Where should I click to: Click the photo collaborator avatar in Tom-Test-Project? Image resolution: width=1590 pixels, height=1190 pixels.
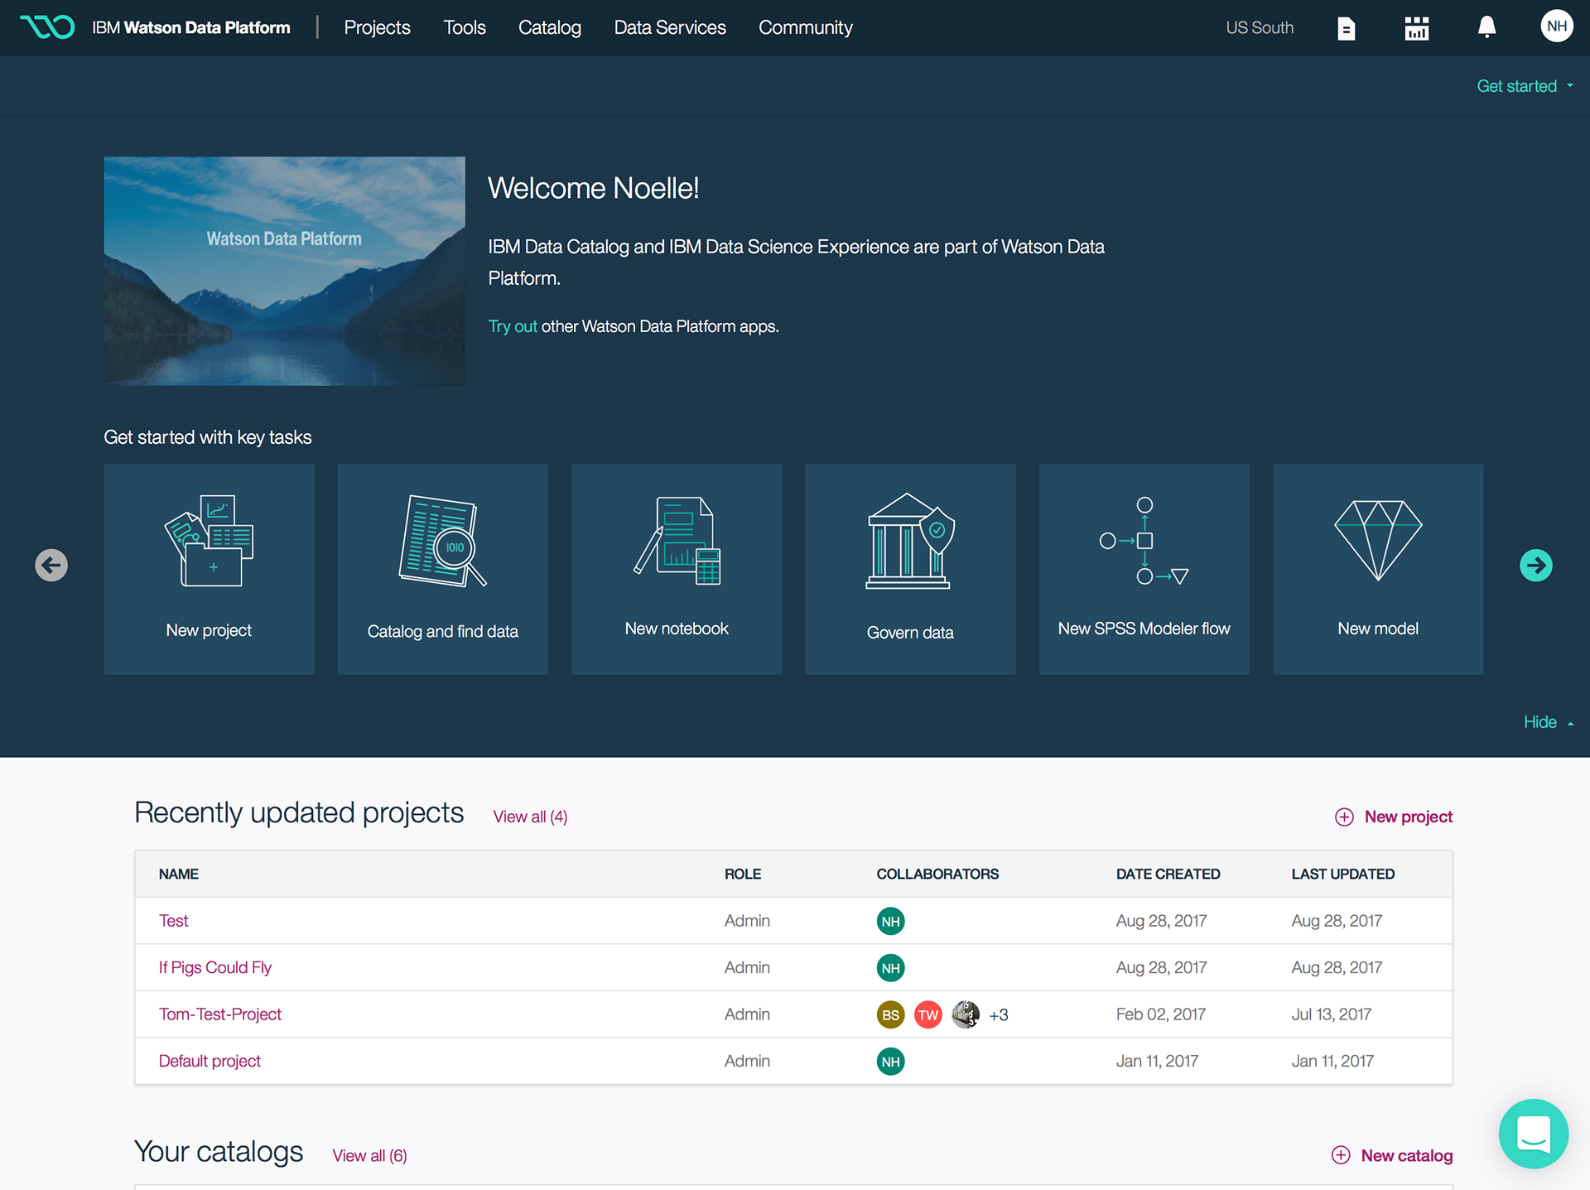(x=966, y=1014)
